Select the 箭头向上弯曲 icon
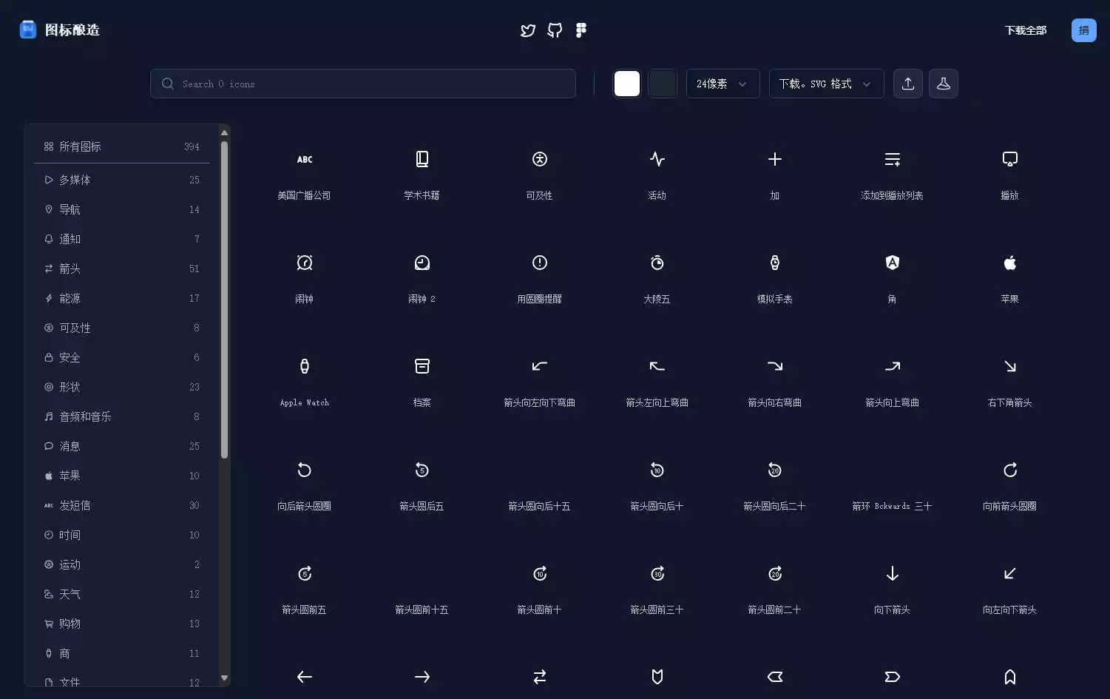The height and width of the screenshot is (699, 1110). click(x=893, y=366)
